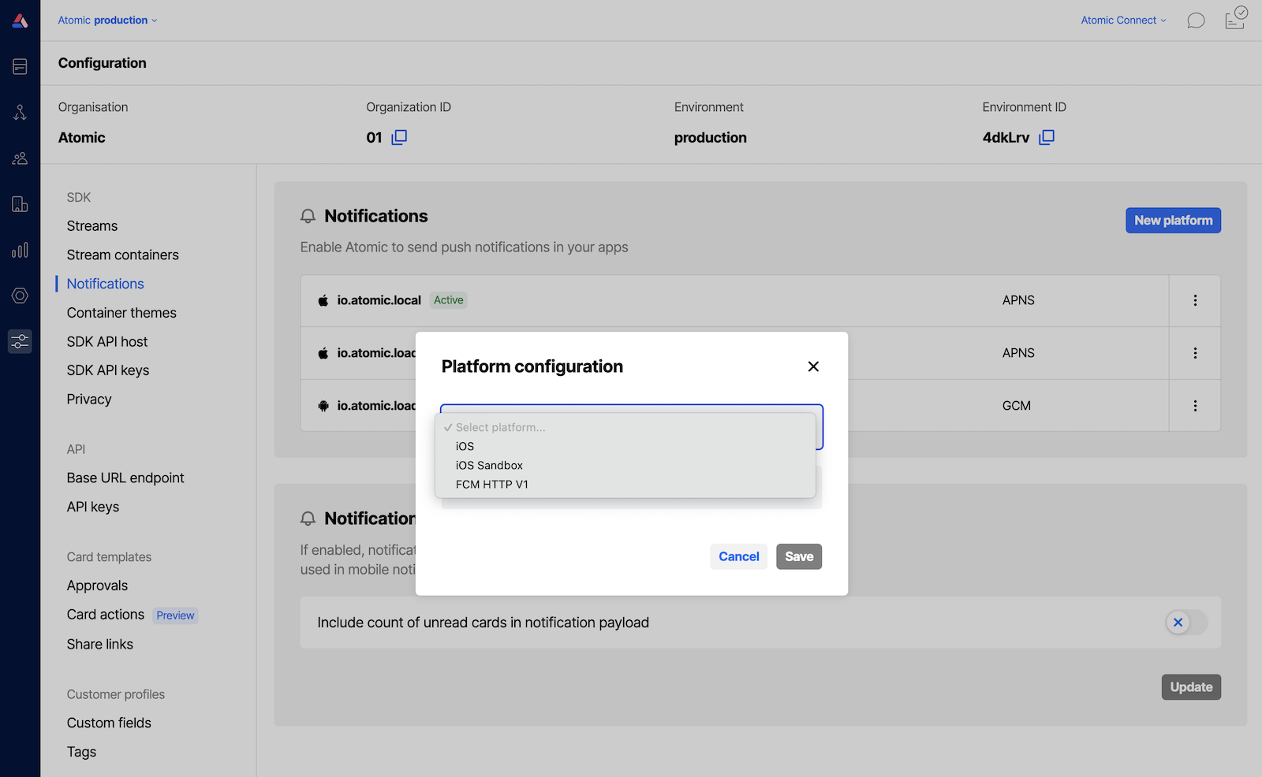Open options menu for io.atomic.local row

[1195, 300]
